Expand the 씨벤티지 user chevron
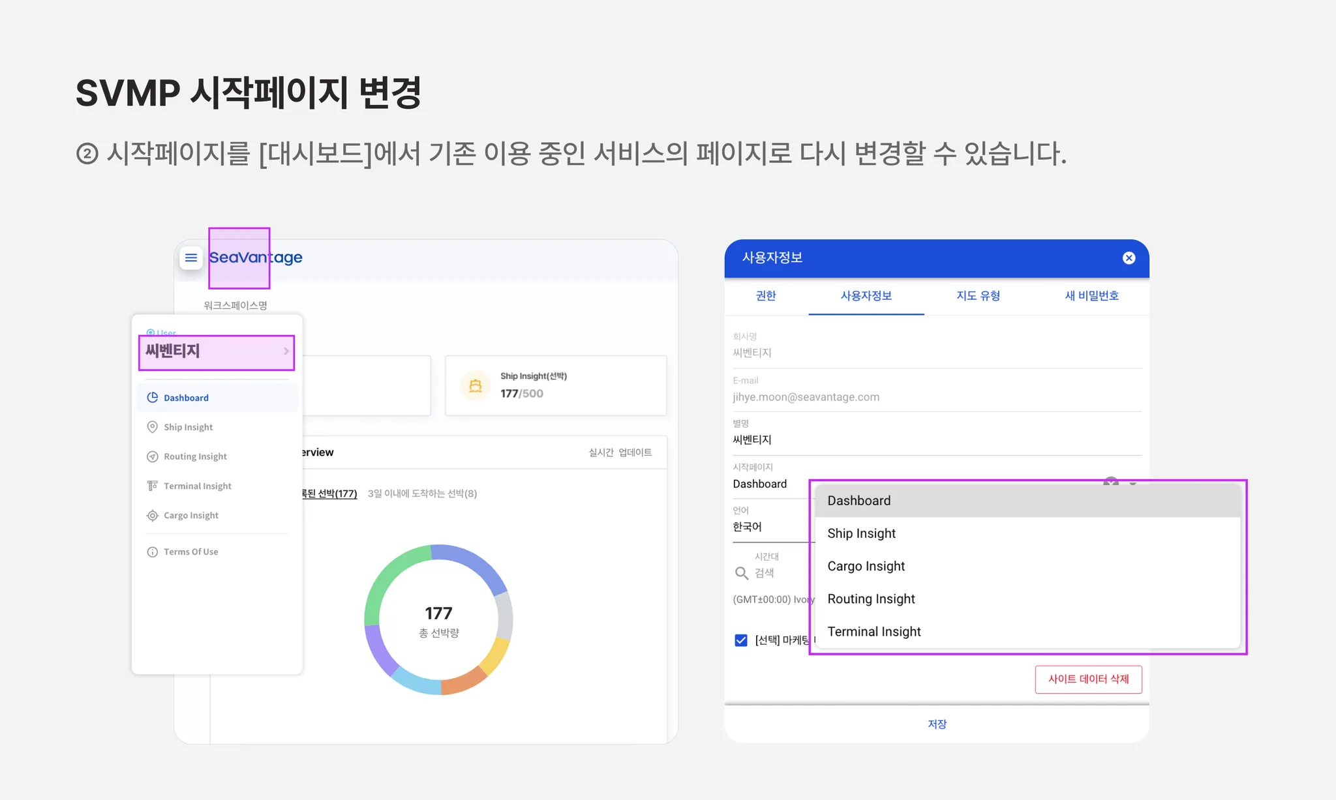1336x800 pixels. point(286,351)
